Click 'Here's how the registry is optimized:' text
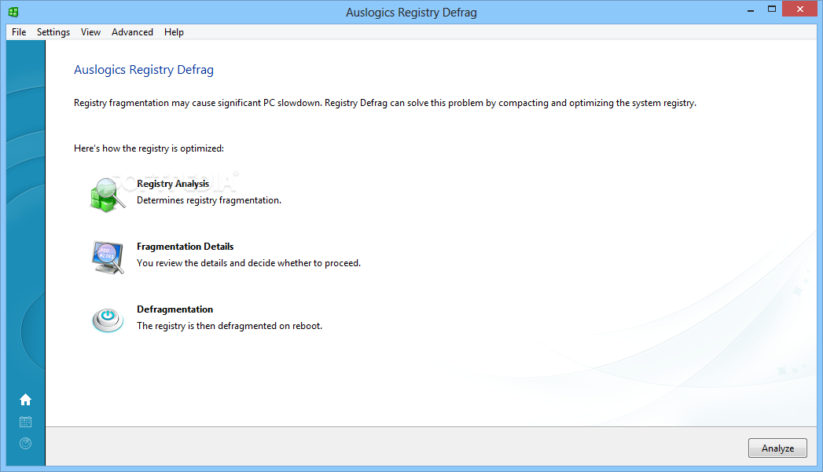This screenshot has height=472, width=823. coord(149,148)
